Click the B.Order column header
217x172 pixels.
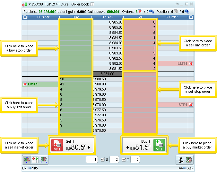[x=43, y=17]
